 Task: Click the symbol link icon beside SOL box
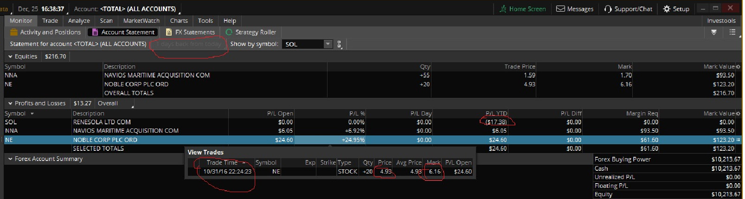340,44
